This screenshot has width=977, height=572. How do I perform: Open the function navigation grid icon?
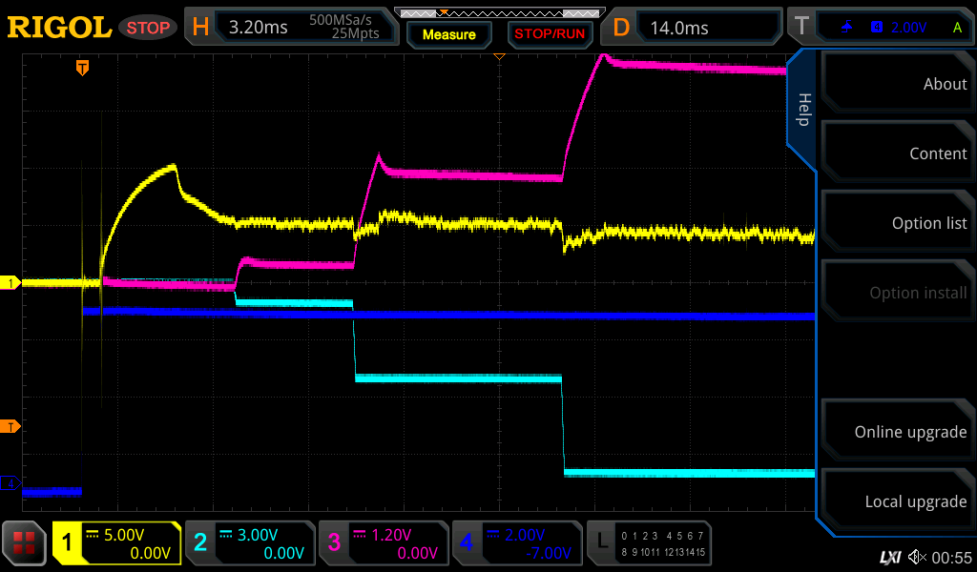[25, 543]
